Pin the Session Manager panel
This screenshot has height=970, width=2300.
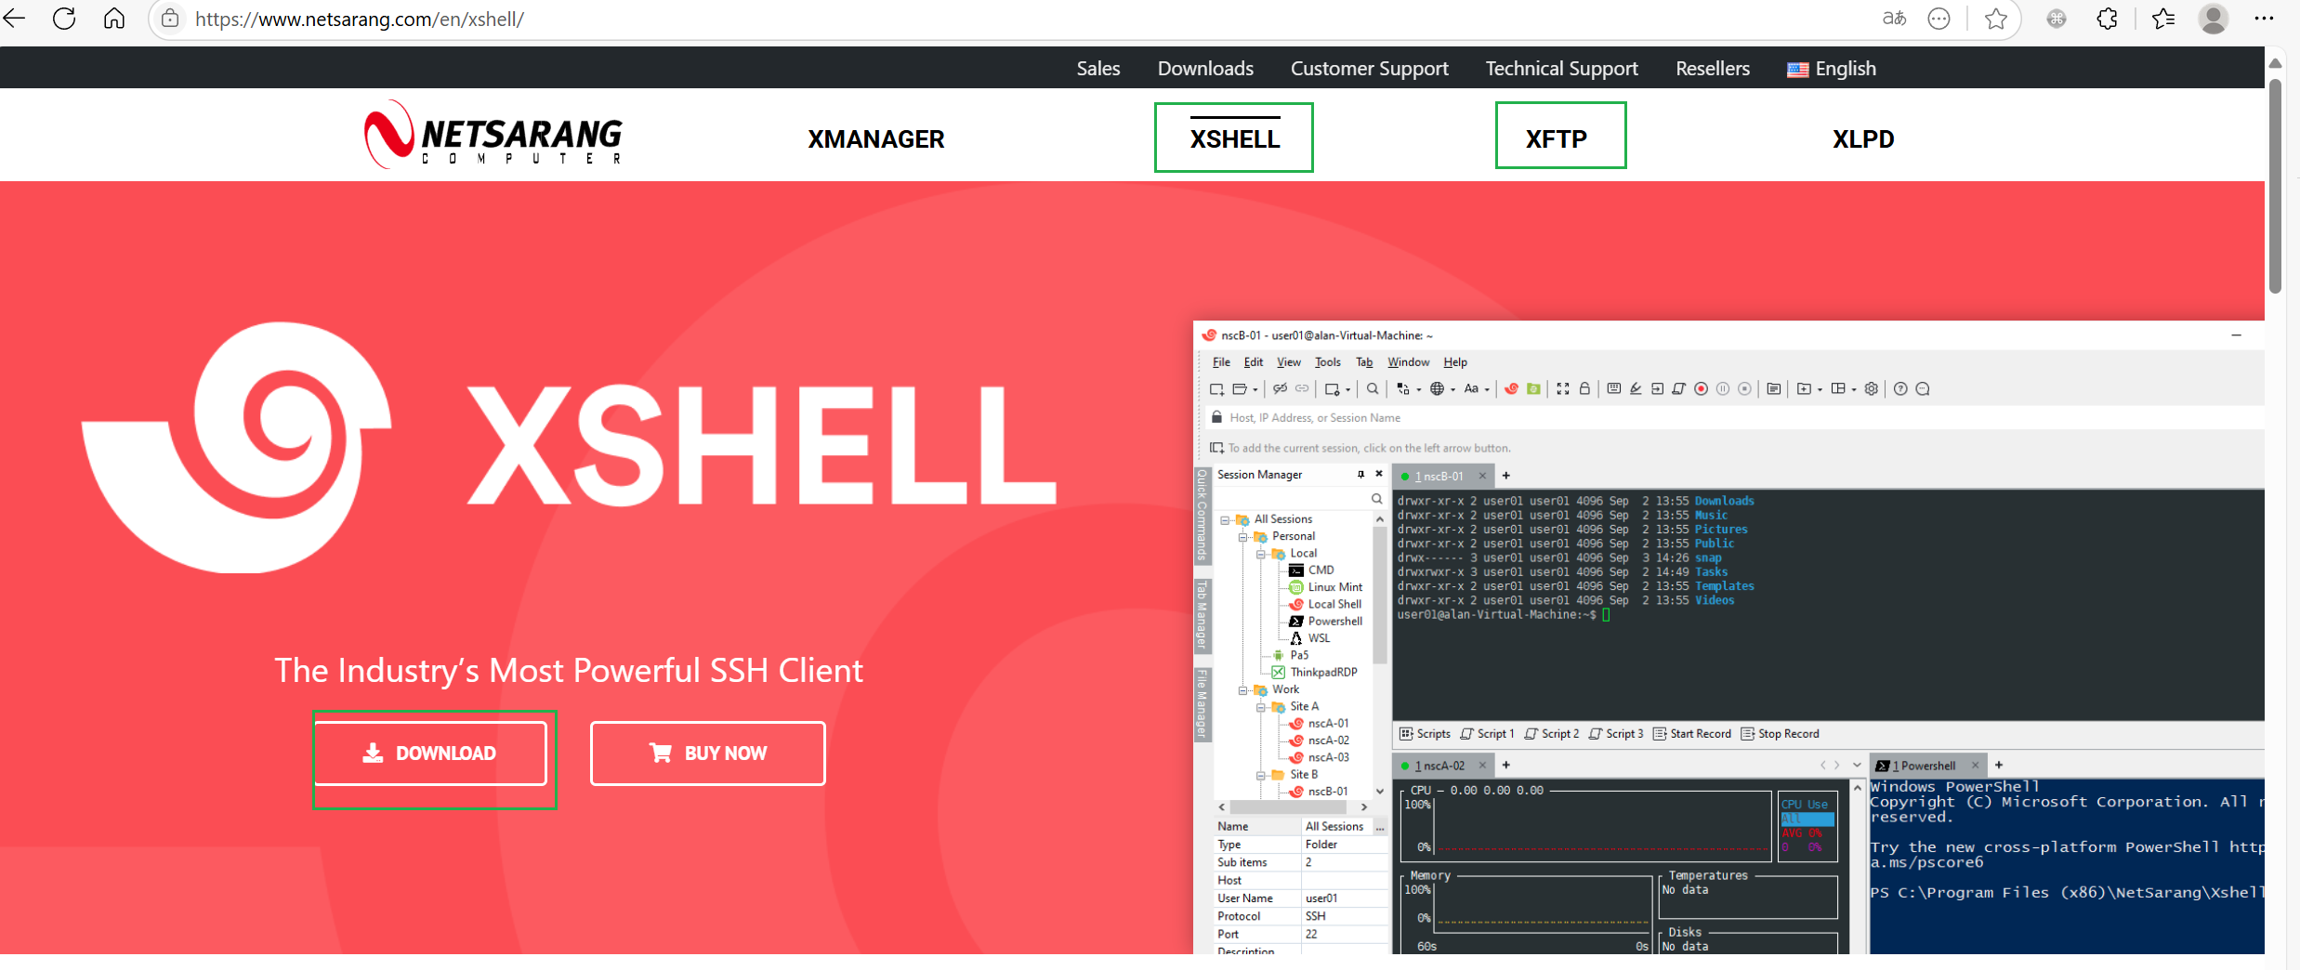tap(1360, 475)
